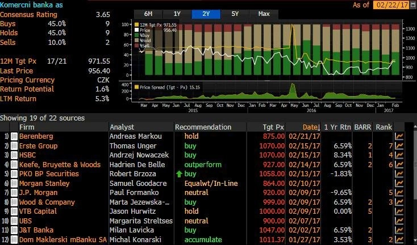Click the 12M Tgt Px value 971.55

(99, 61)
